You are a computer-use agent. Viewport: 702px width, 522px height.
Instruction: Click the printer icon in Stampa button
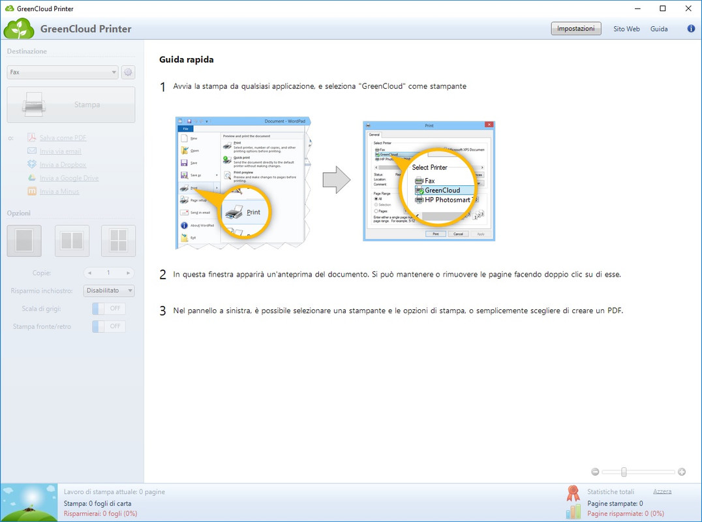(34, 104)
